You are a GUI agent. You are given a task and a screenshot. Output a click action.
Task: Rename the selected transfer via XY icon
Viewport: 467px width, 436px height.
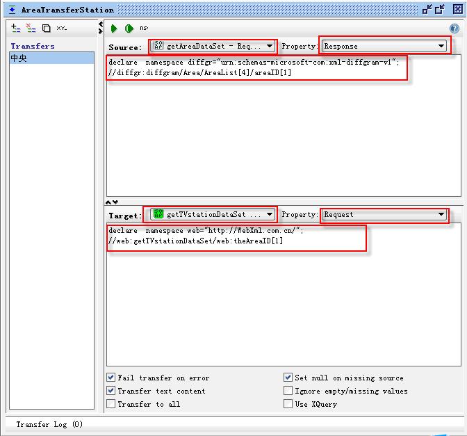point(62,29)
